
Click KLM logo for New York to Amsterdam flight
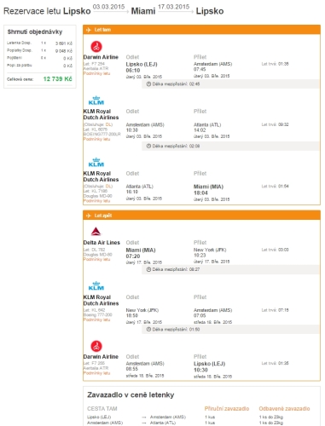pos(96,286)
